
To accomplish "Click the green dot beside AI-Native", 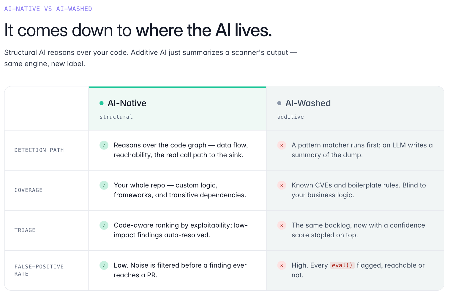I will (x=102, y=103).
